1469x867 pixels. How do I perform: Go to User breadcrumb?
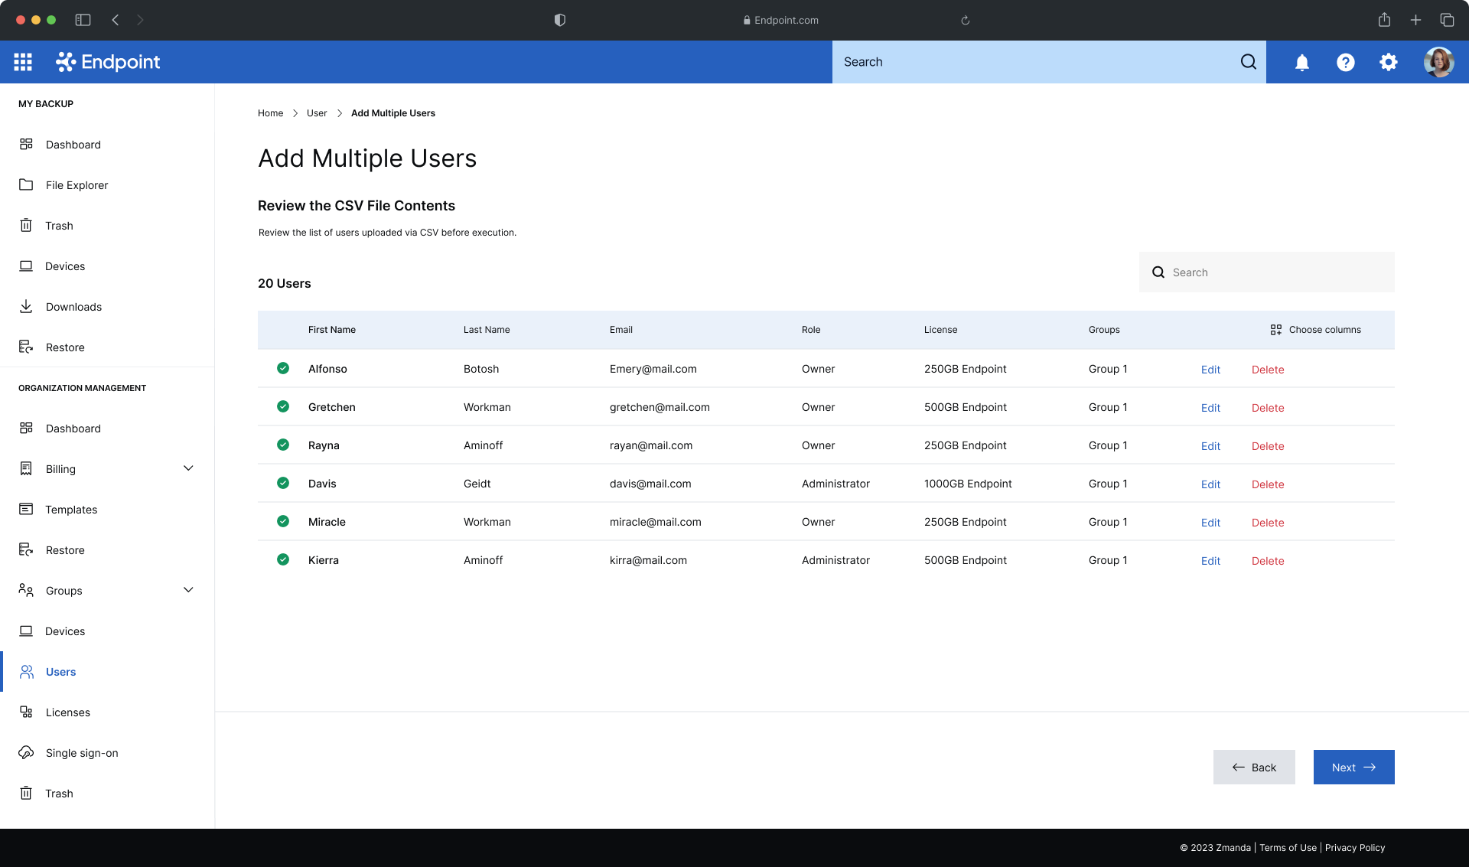(317, 113)
